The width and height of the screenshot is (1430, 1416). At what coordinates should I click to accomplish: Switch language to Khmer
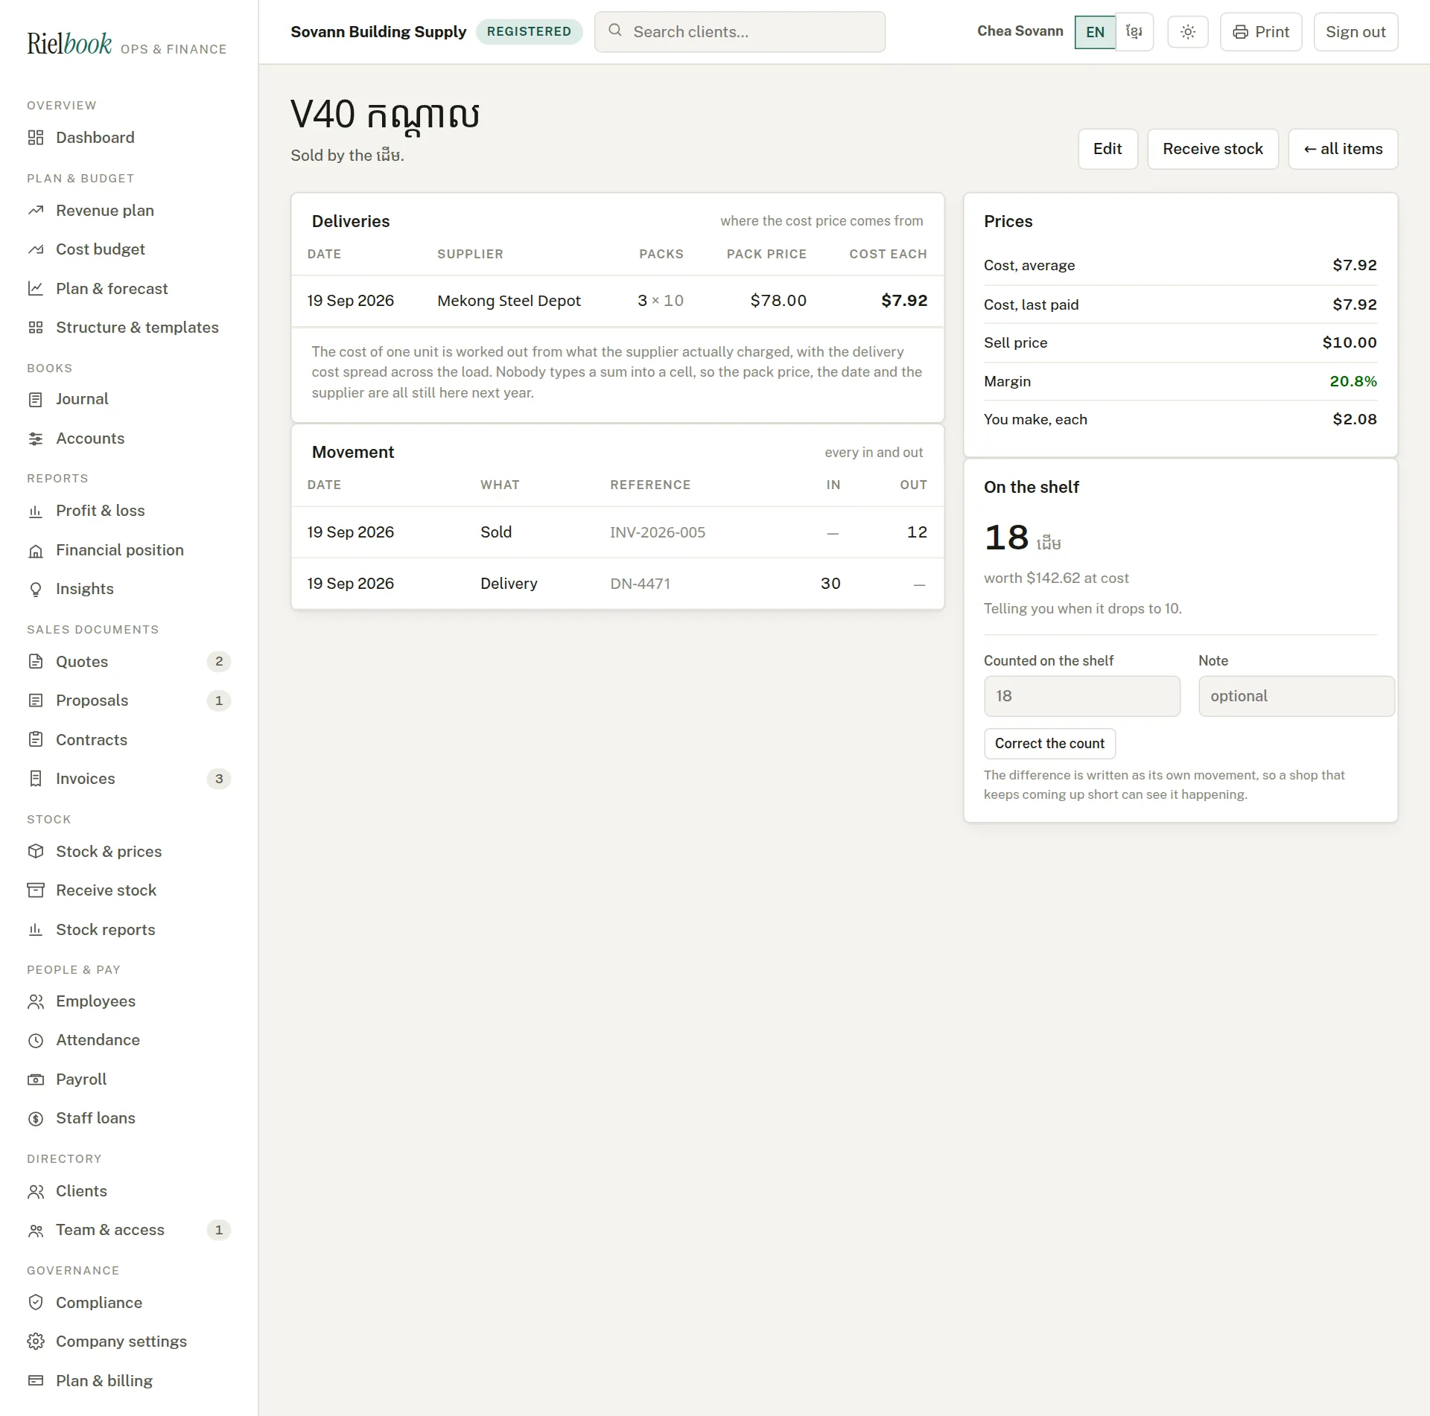[1134, 32]
